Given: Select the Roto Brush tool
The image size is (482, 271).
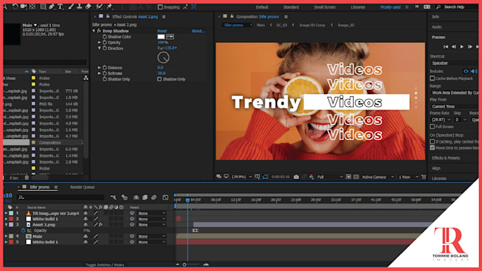Looking at the screenshot, I should point(99,6).
